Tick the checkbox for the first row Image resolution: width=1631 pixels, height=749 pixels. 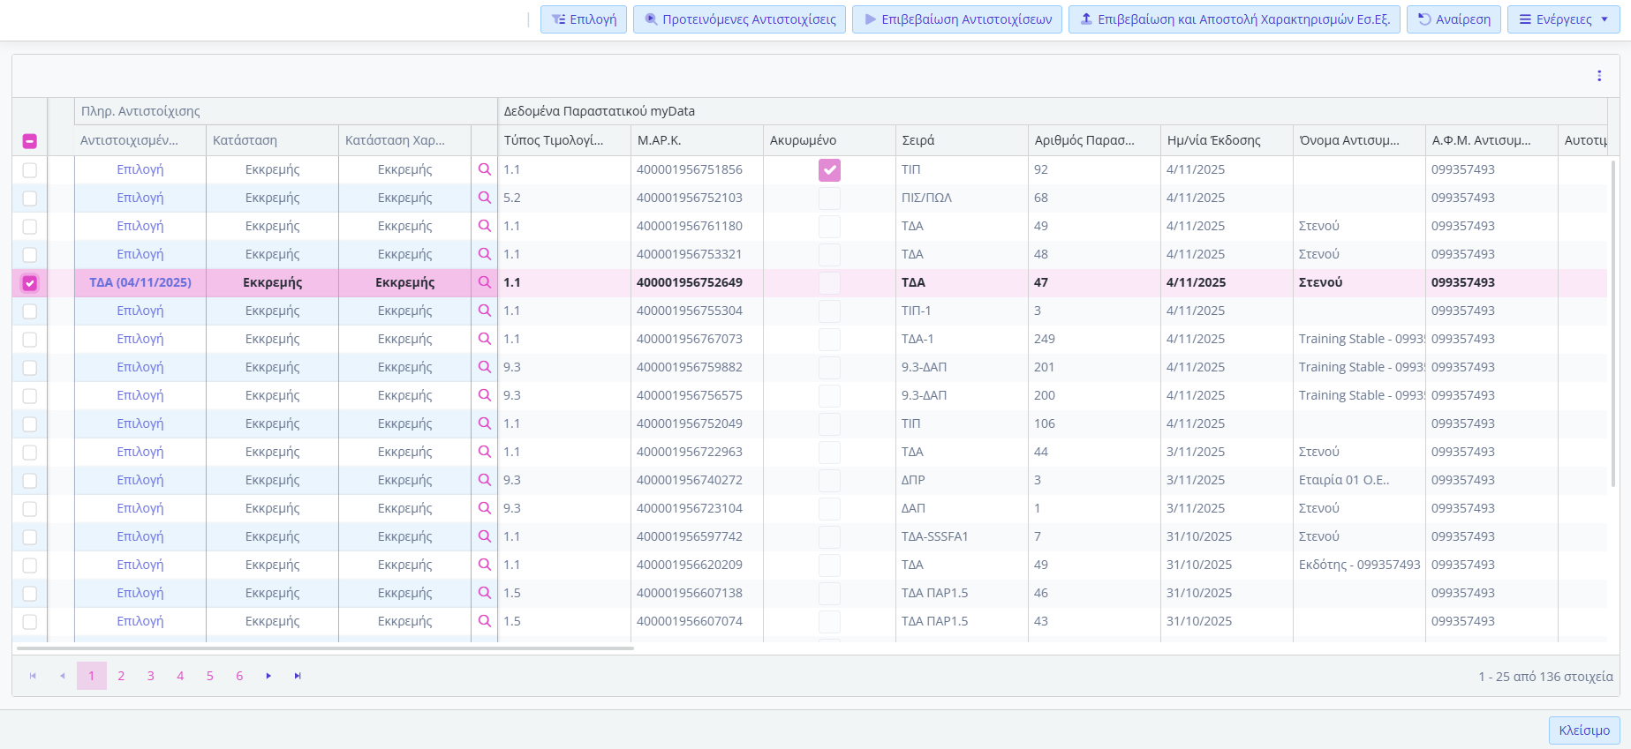[30, 170]
